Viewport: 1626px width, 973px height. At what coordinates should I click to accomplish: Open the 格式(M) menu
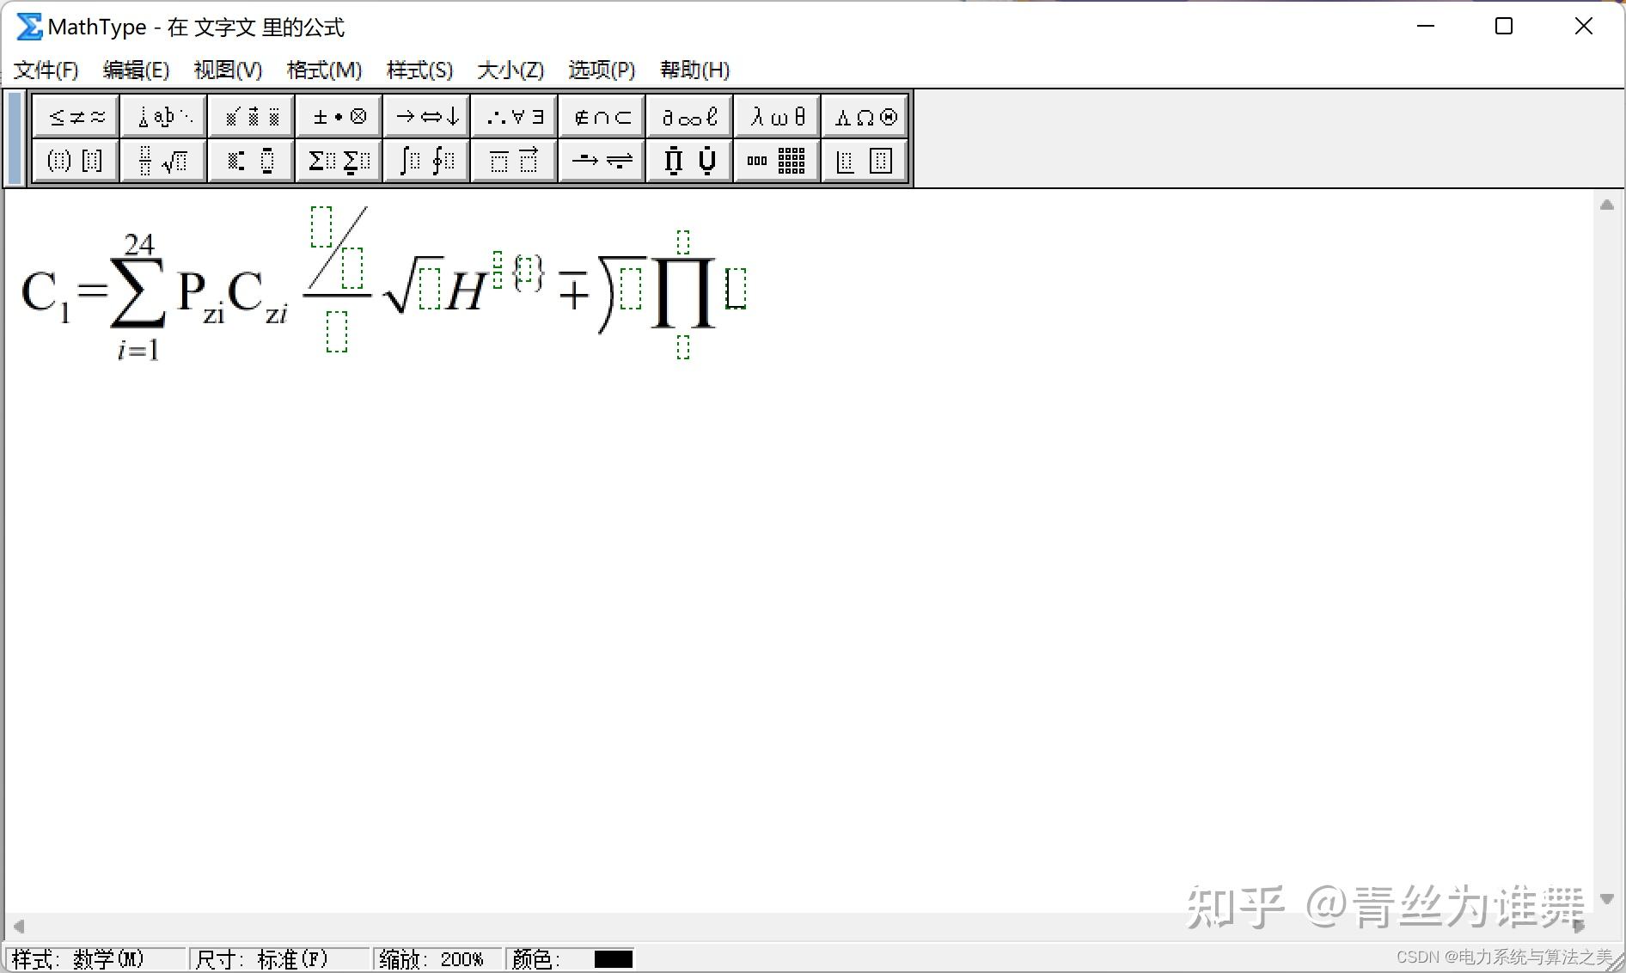pos(324,70)
